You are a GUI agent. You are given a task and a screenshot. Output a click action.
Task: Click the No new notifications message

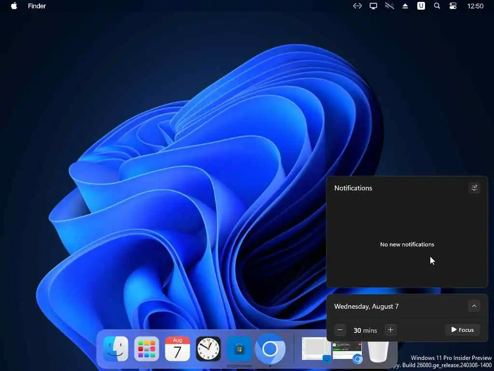click(407, 244)
